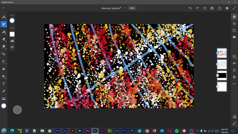
Task: Add a new layer
Action: (x=234, y=57)
